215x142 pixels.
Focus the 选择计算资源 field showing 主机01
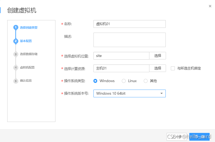click(121, 68)
